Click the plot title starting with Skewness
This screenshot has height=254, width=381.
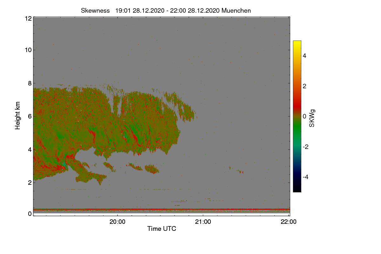coord(166,10)
